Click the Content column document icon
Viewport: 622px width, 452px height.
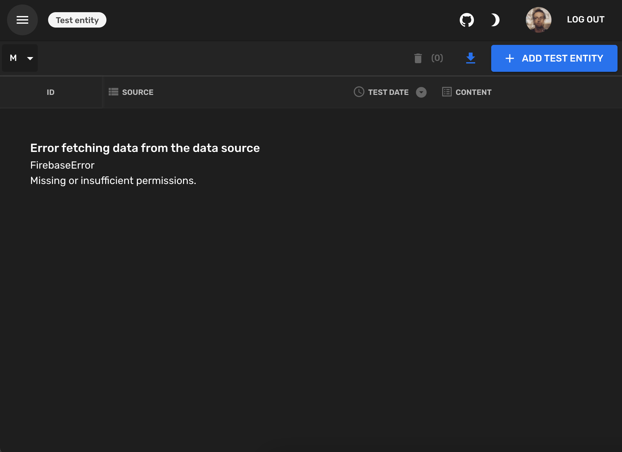(447, 92)
